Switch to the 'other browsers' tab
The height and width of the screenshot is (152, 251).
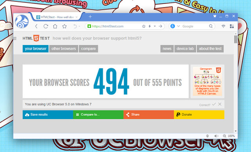(x=64, y=48)
